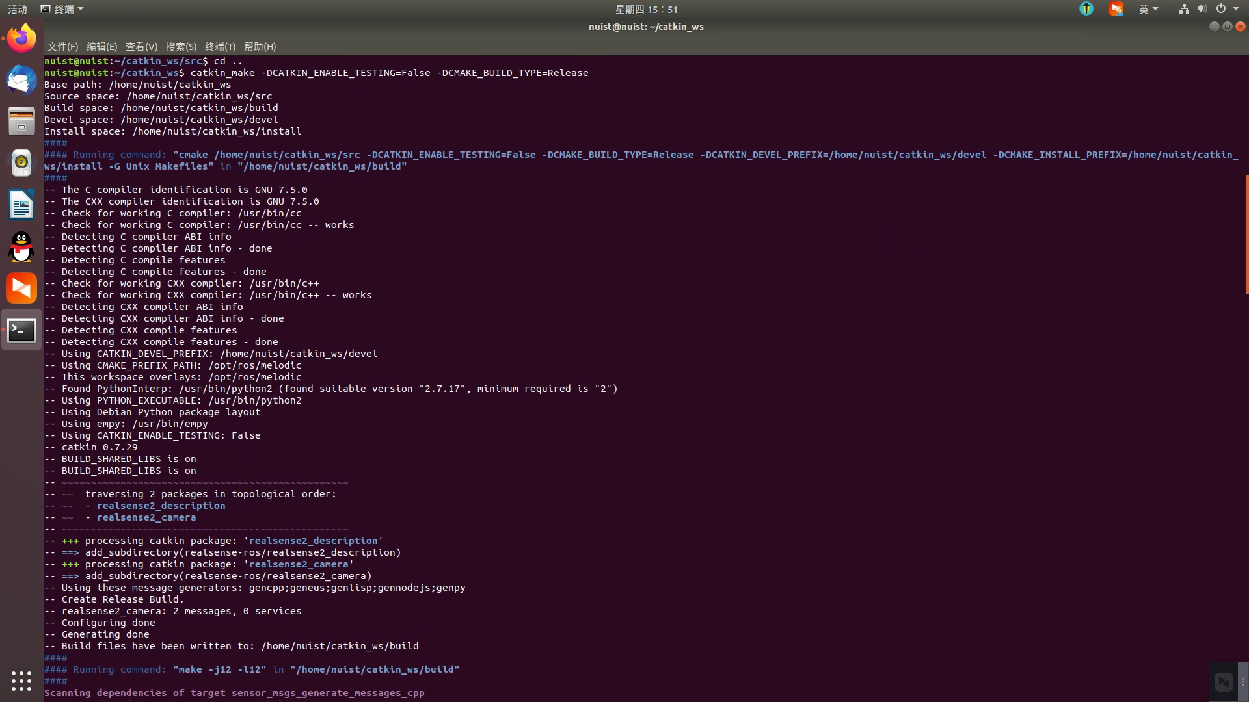The height and width of the screenshot is (702, 1249).
Task: Open the QQ penguin app
Action: click(x=21, y=246)
